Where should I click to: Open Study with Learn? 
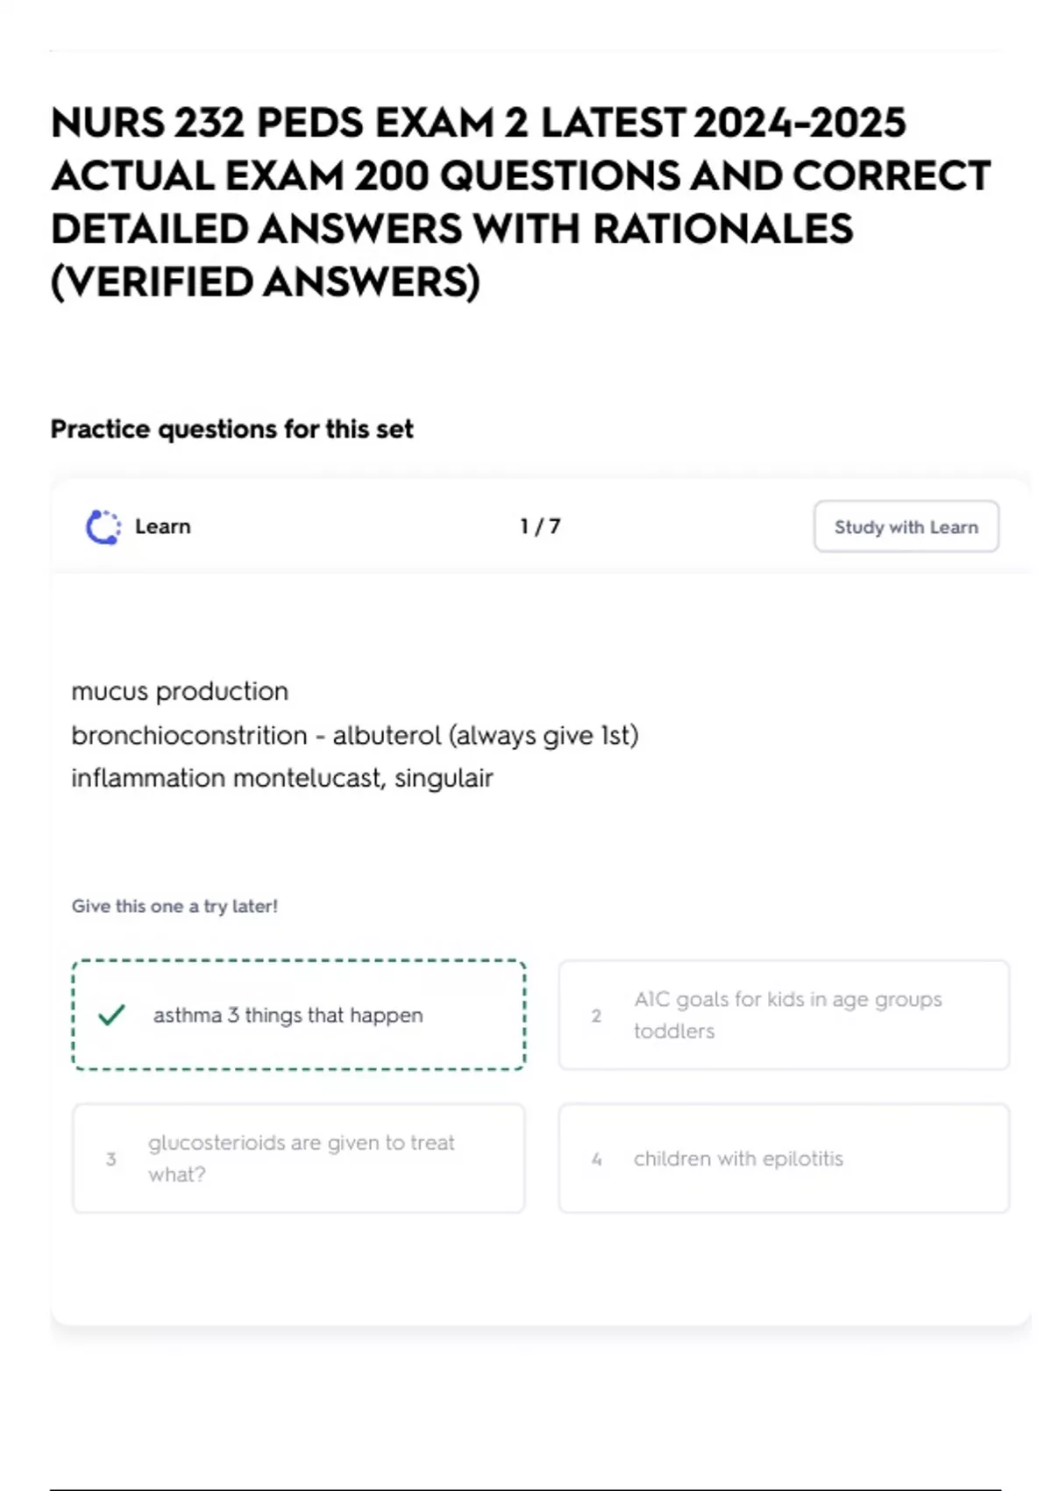pyautogui.click(x=906, y=526)
